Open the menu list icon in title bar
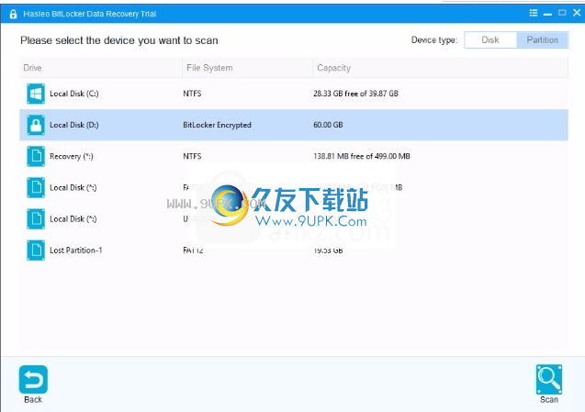The width and height of the screenshot is (585, 412). tap(534, 13)
